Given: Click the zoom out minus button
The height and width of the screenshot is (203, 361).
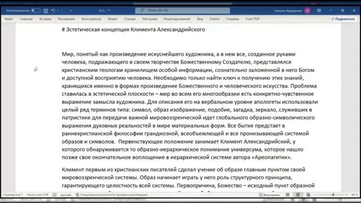Looking at the screenshot, I should [316, 195].
